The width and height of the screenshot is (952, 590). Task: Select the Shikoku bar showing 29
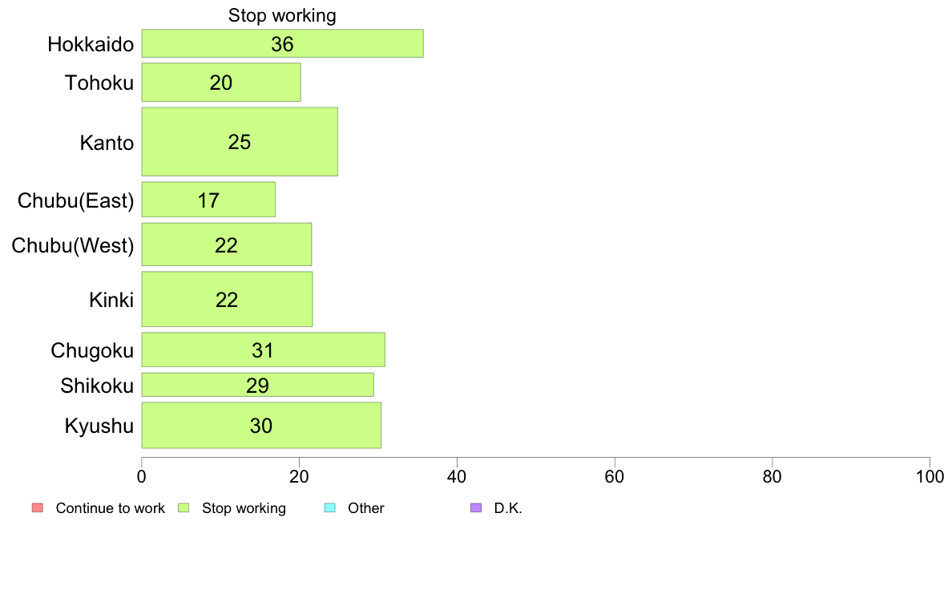[257, 385]
